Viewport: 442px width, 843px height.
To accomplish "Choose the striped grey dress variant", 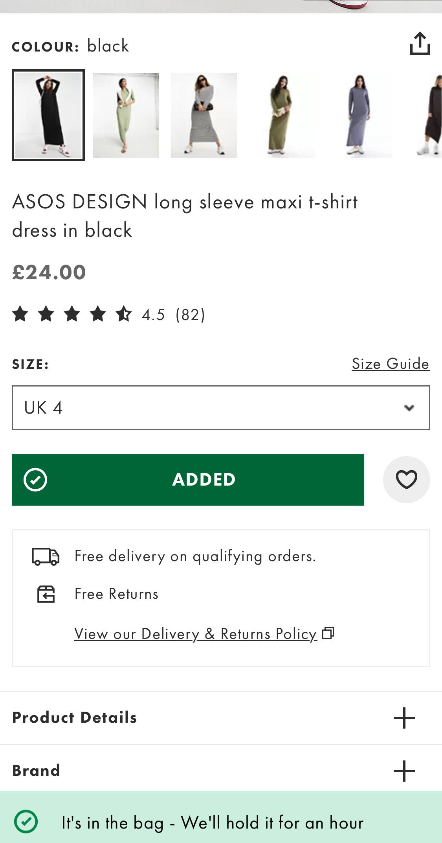I will pyautogui.click(x=204, y=114).
